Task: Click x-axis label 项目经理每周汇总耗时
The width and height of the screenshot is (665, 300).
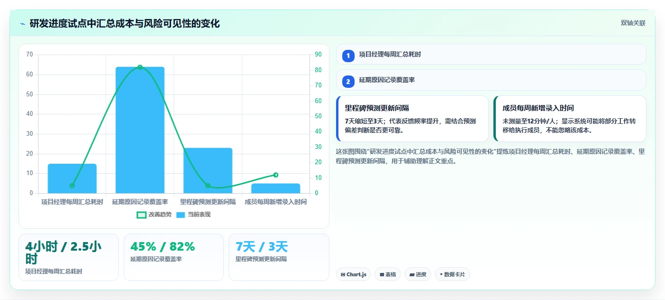Action: 72,202
